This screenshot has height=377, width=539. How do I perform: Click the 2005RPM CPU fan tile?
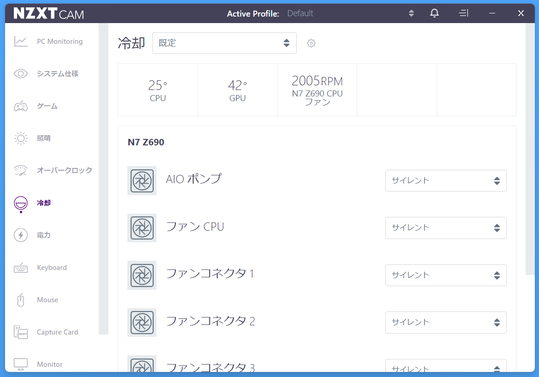click(317, 90)
